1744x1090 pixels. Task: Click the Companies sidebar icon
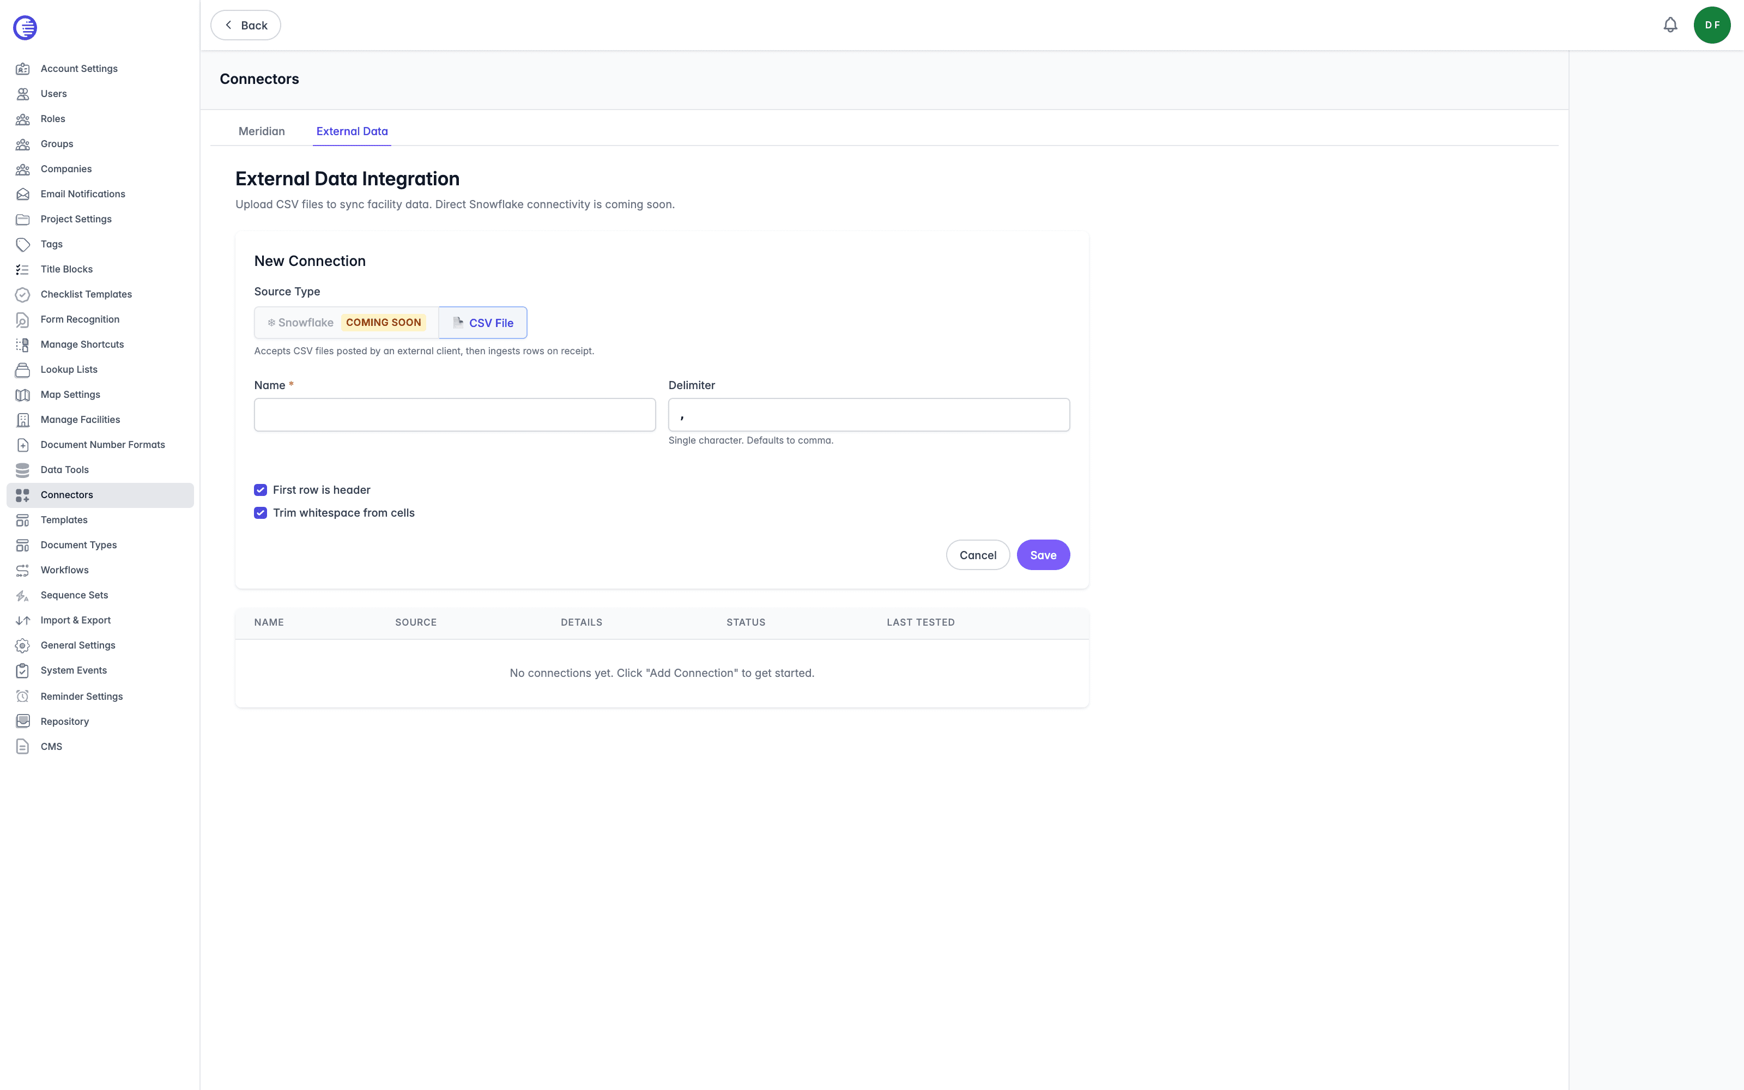[x=23, y=169]
